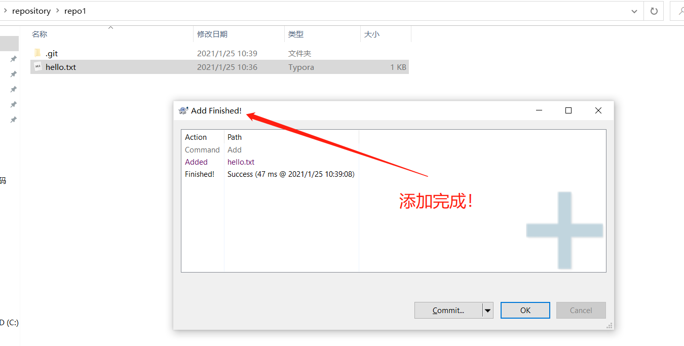Expand breadcrumb chevron before repo1
This screenshot has height=346, width=684.
coord(58,11)
